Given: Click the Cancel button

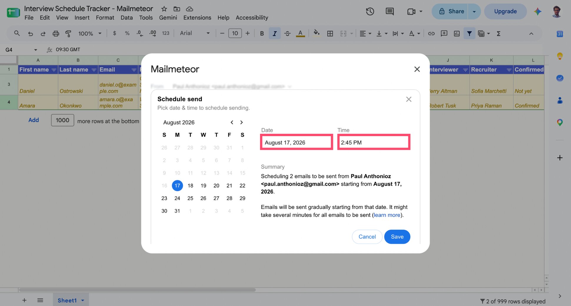Looking at the screenshot, I should (367, 237).
